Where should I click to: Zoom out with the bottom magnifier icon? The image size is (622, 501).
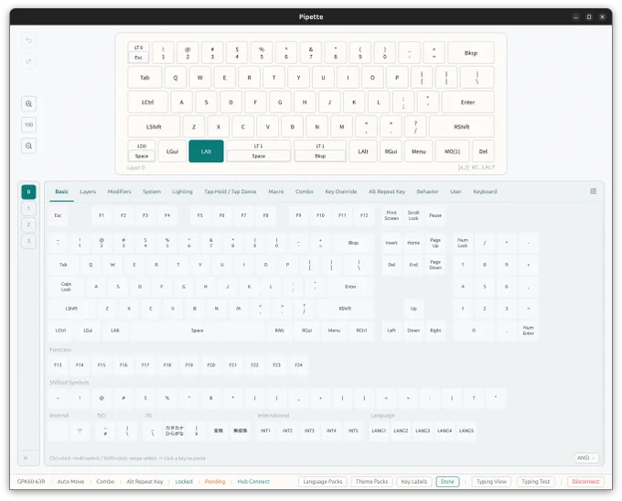click(x=28, y=146)
